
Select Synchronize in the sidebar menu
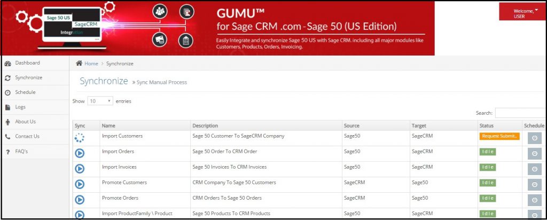coord(29,77)
